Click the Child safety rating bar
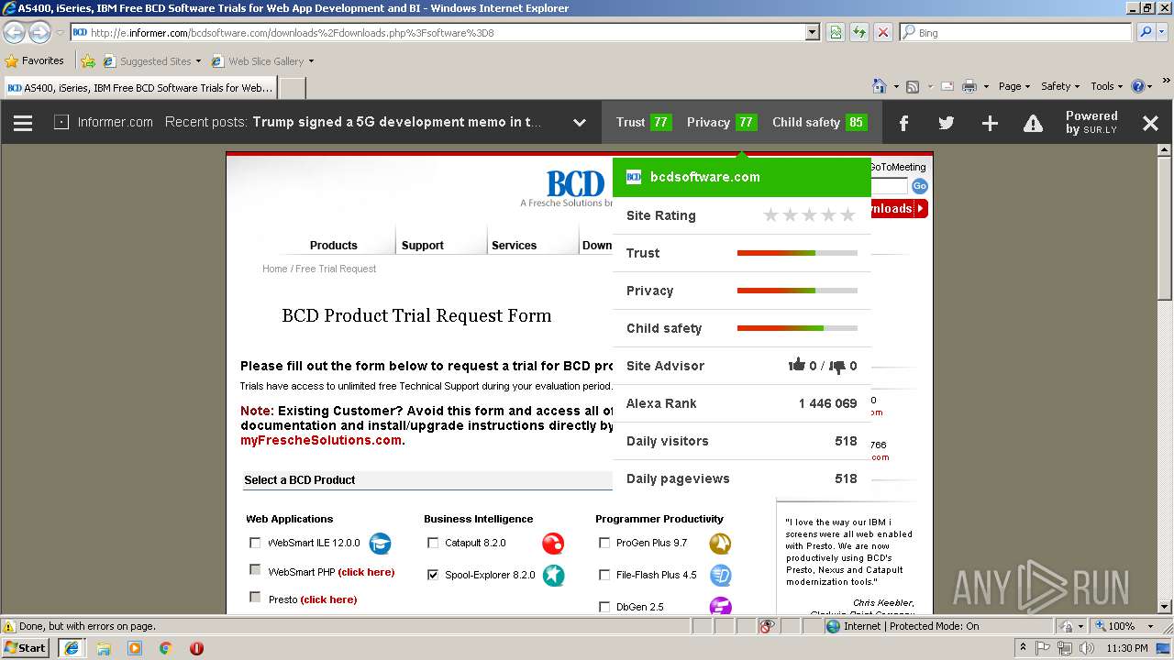 point(797,328)
